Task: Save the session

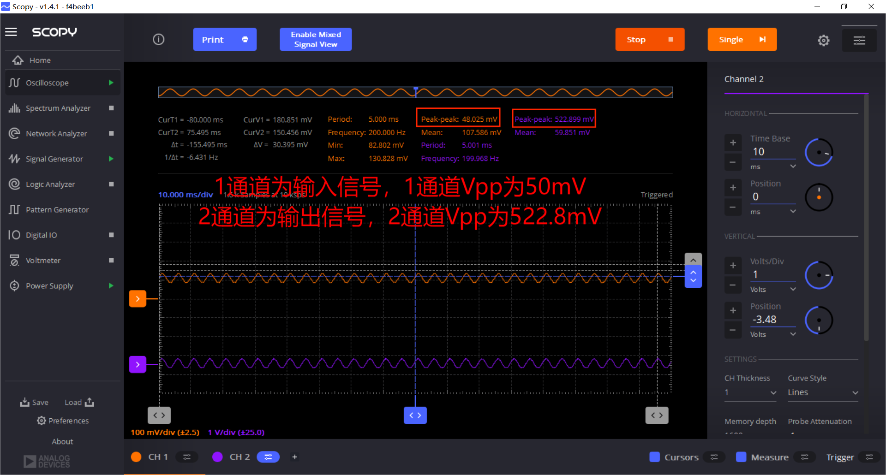Action: 34,402
